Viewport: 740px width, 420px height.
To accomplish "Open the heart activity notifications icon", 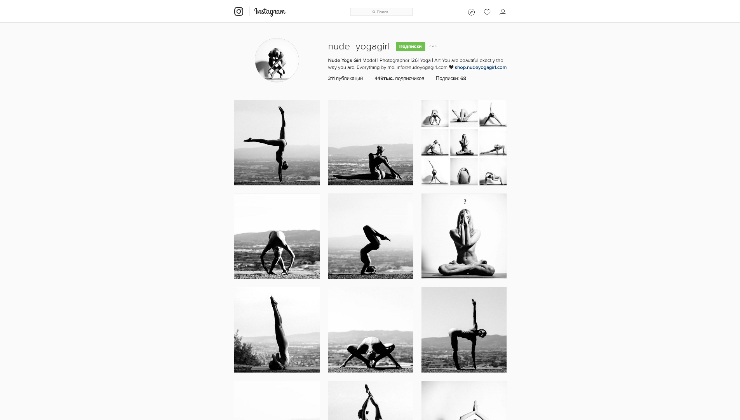I will (x=487, y=12).
